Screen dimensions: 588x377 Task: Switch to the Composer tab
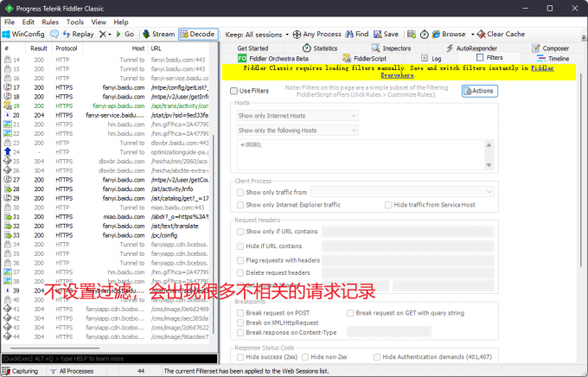coord(550,48)
